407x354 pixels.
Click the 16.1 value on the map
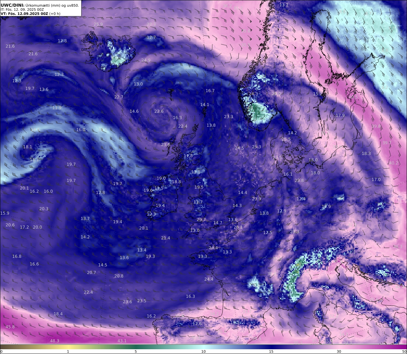288,174
